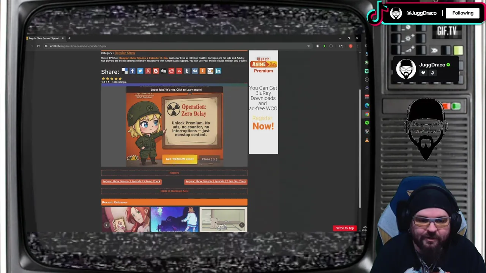Click Scroll to Top button

(x=345, y=228)
